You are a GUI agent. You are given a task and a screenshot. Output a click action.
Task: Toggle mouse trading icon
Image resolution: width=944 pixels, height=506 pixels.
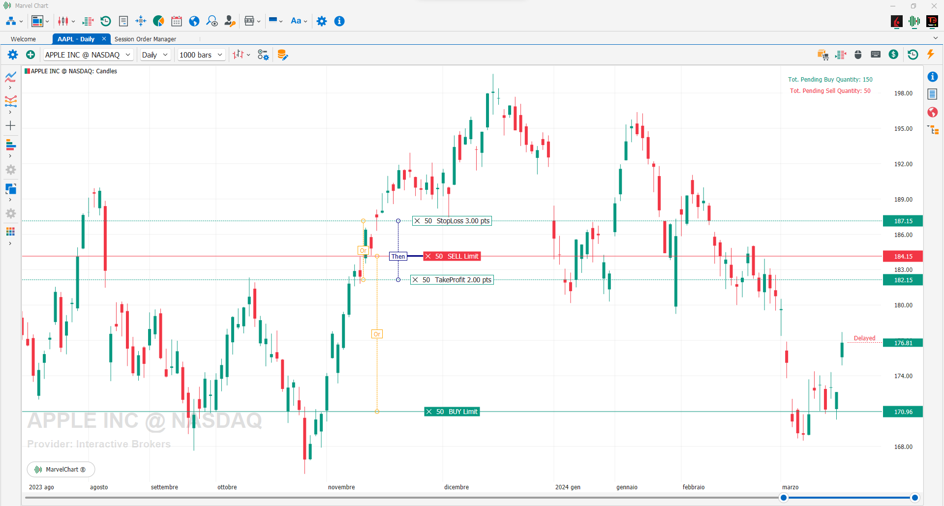pyautogui.click(x=858, y=55)
